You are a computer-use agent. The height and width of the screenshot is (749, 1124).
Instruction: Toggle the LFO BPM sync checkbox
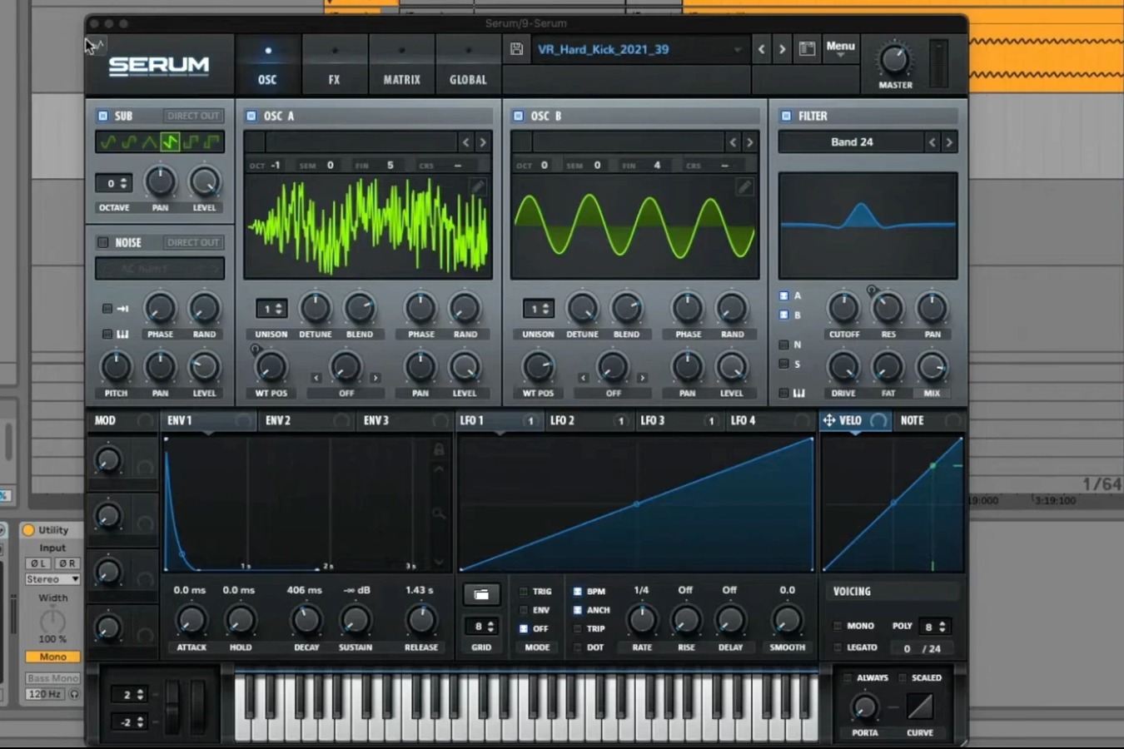point(577,592)
